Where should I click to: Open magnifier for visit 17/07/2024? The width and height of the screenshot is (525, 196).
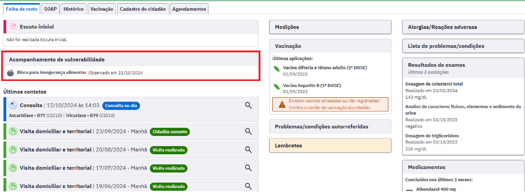[248, 167]
